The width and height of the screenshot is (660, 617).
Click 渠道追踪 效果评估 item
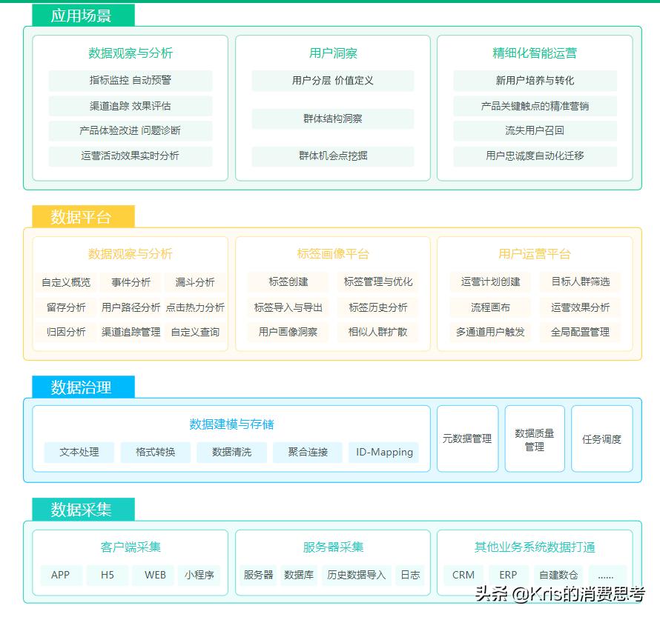(129, 106)
